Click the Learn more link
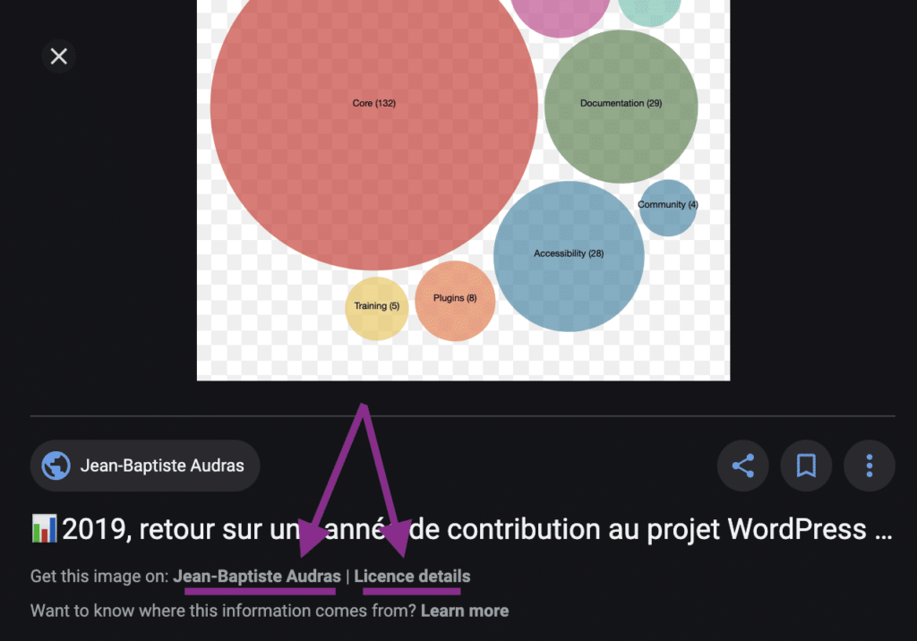Screen dimensions: 917x641 pos(465,611)
